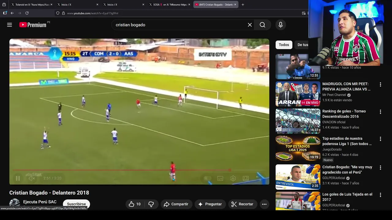Viewport: 392px width, 220px height.
Task: Open site info lock icon
Action: 63,13
